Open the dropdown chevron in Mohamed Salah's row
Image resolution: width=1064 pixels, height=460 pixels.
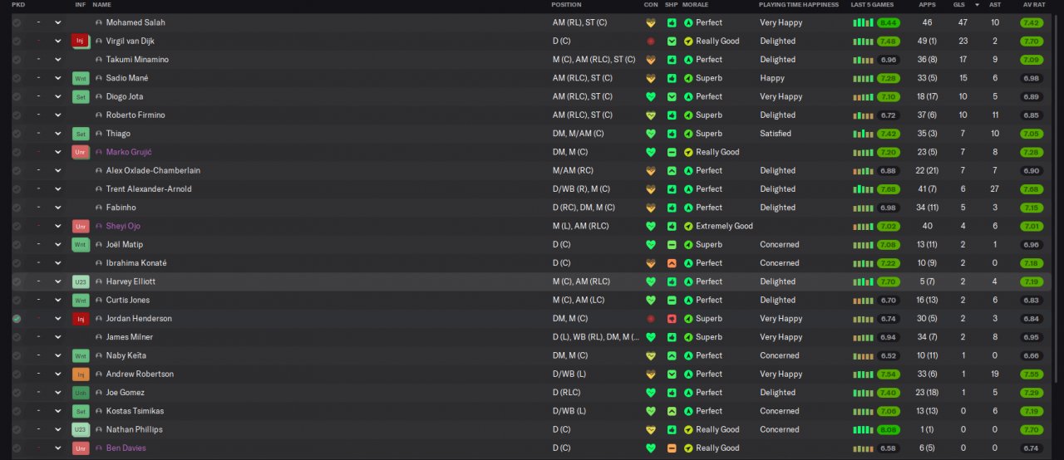[58, 22]
